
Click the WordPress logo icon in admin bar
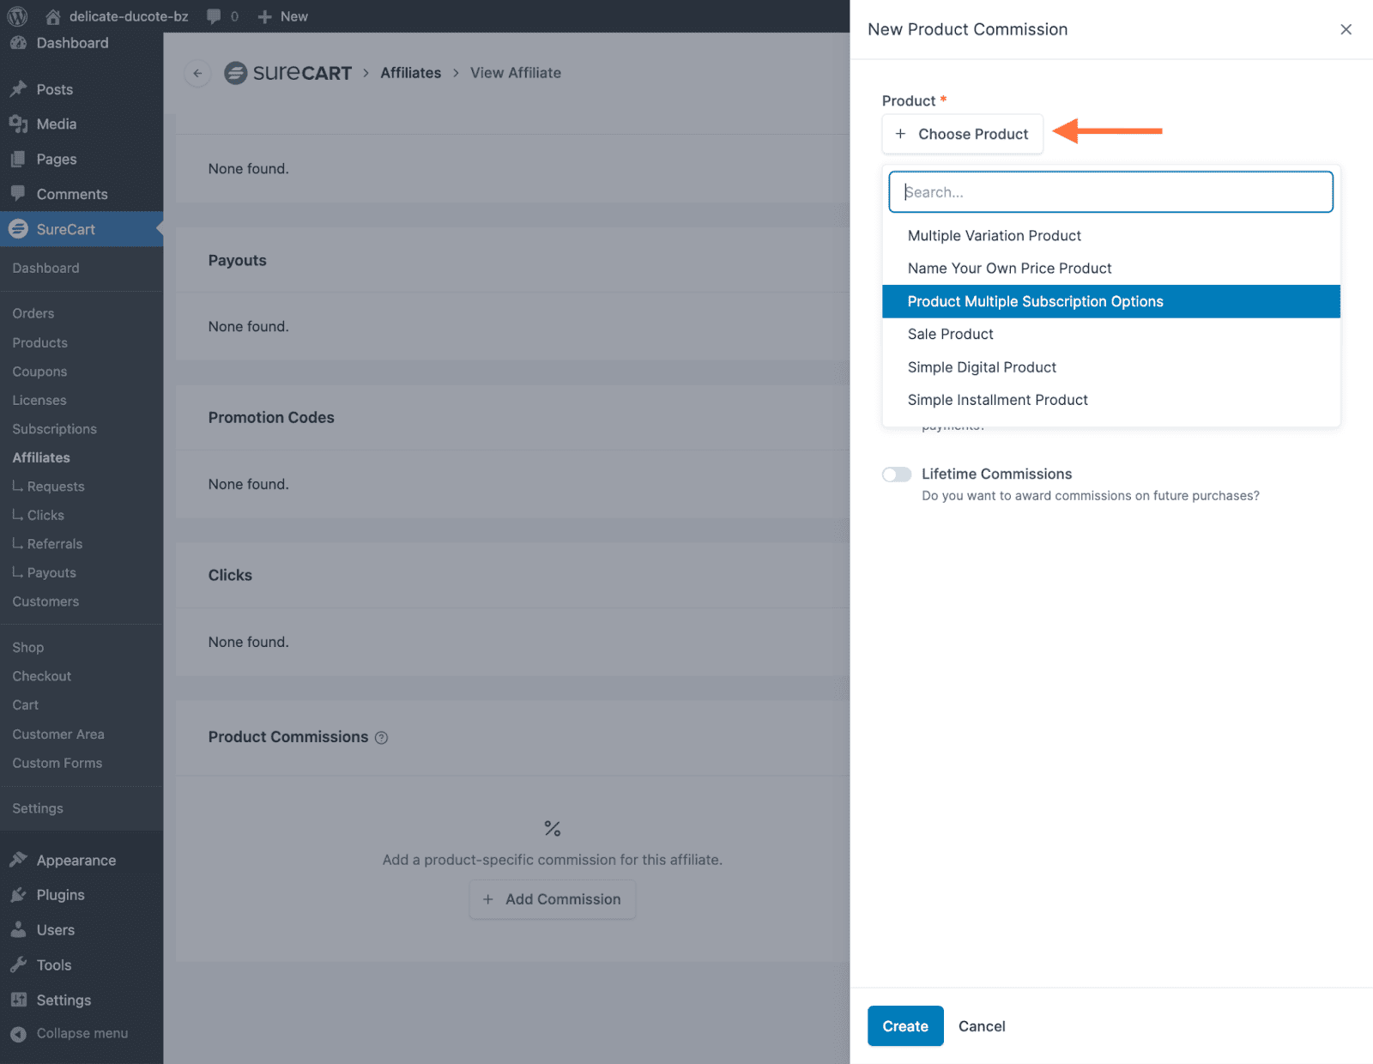(x=17, y=16)
